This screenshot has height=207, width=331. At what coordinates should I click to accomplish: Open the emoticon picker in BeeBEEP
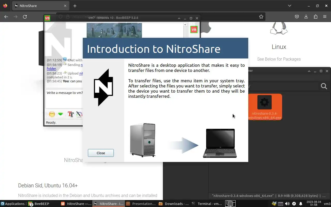click(x=52, y=114)
